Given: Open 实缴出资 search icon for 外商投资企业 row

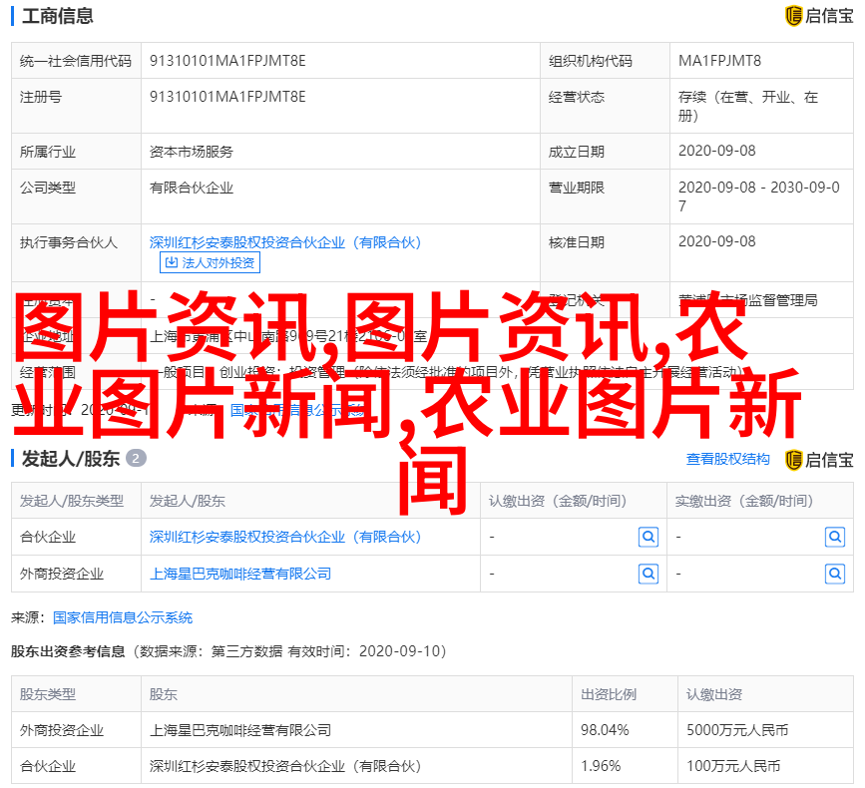Looking at the screenshot, I should pyautogui.click(x=835, y=575).
